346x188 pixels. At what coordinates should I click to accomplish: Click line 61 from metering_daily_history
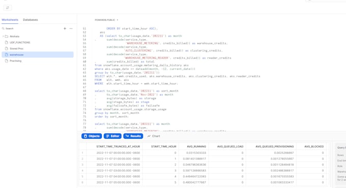141,66
